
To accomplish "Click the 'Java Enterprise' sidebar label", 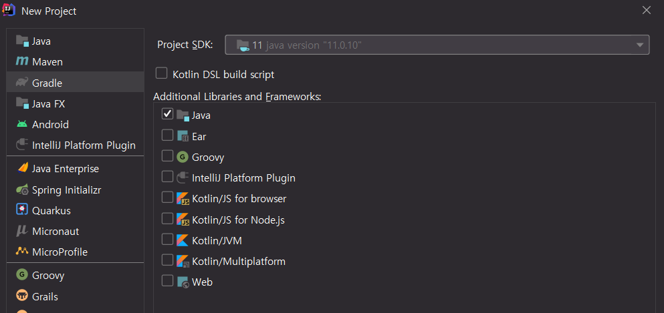I will [x=66, y=169].
